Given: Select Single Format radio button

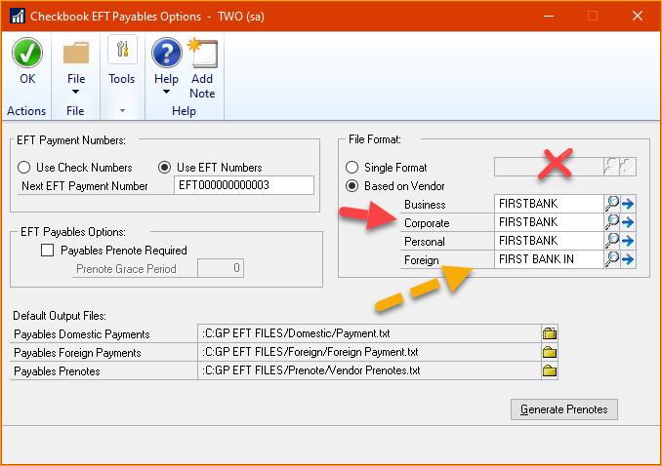Looking at the screenshot, I should click(x=352, y=168).
